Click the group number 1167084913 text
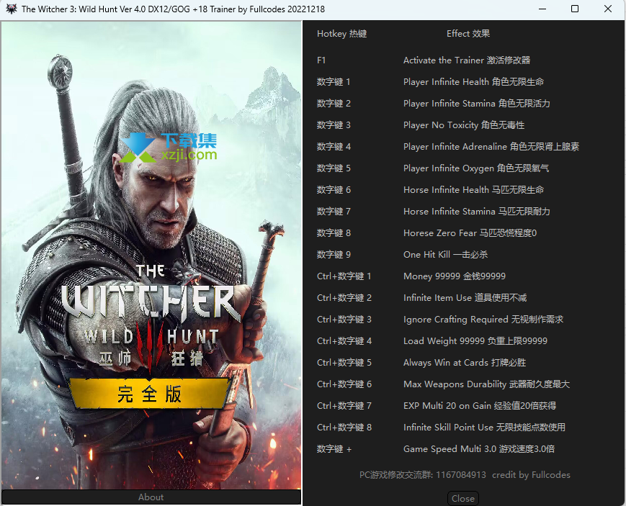 461,475
